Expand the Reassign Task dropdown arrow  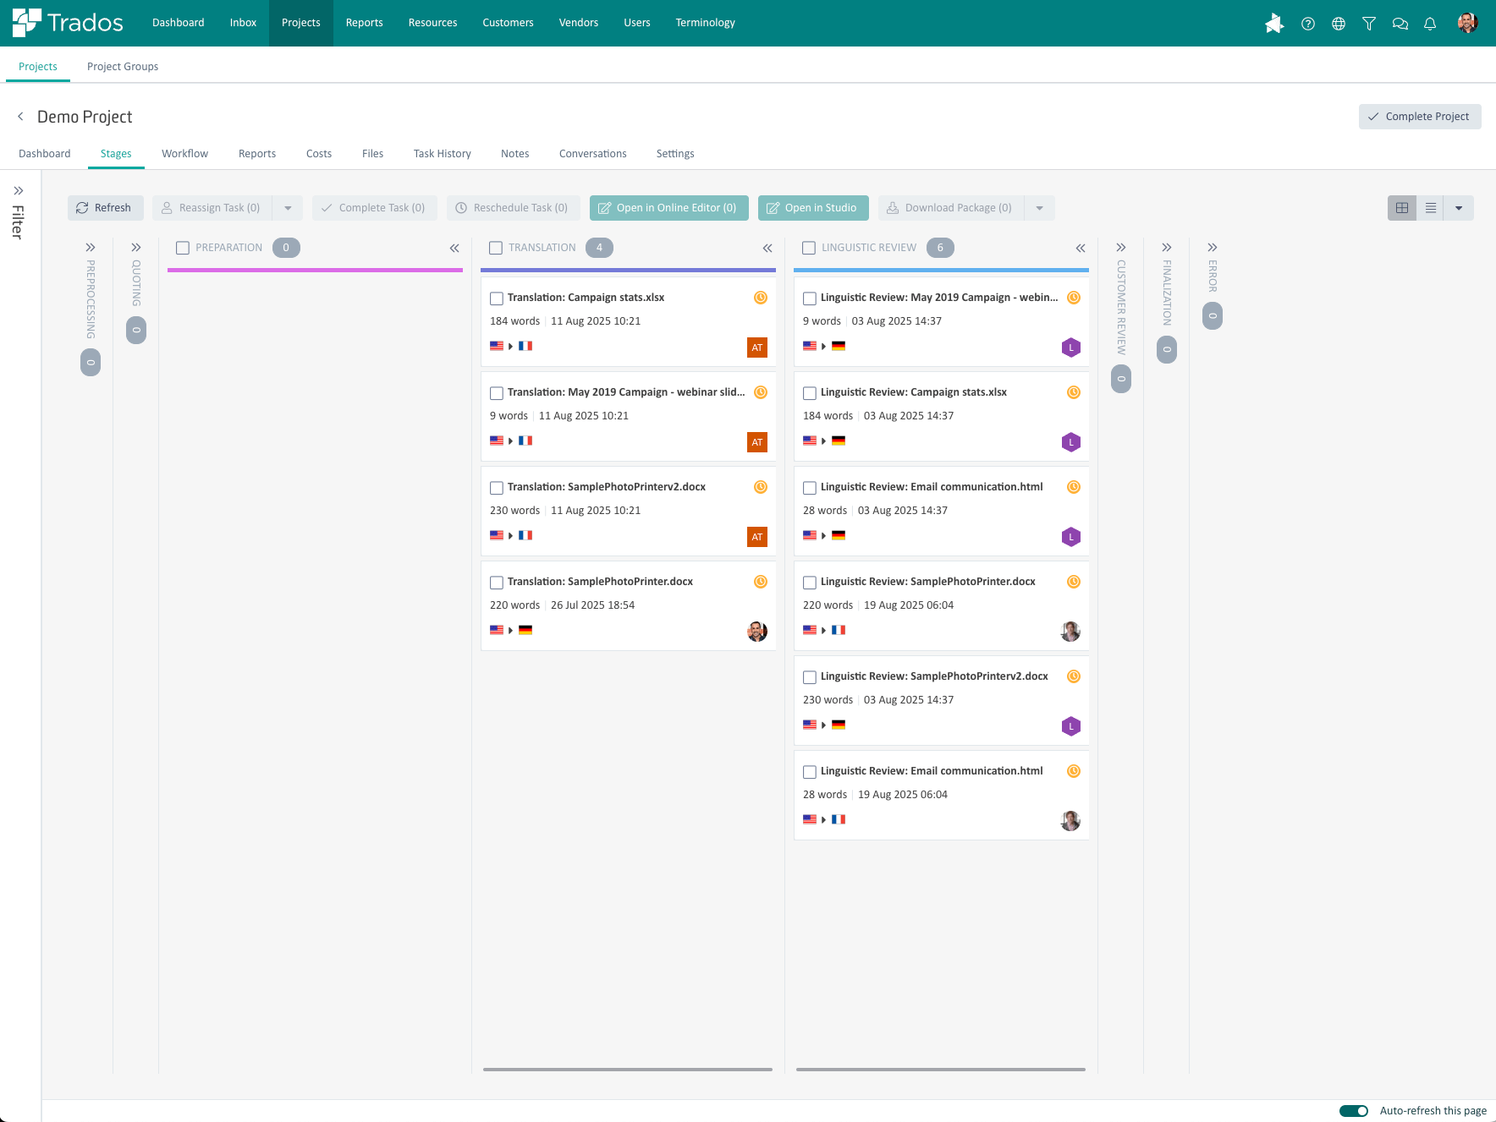pyautogui.click(x=288, y=208)
